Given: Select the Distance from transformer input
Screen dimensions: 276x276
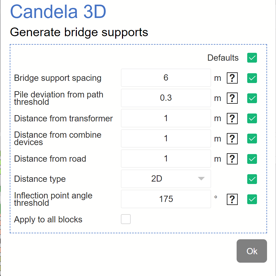Looking at the screenshot, I should pyautogui.click(x=166, y=118).
